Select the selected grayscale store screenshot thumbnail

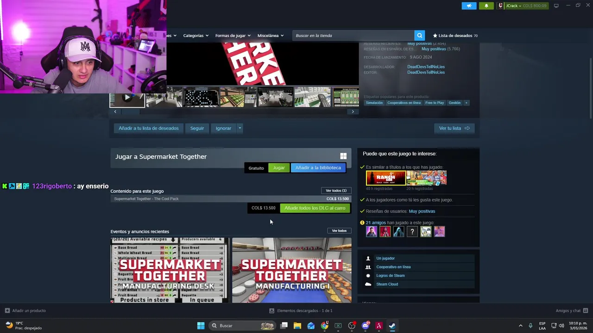click(x=275, y=97)
